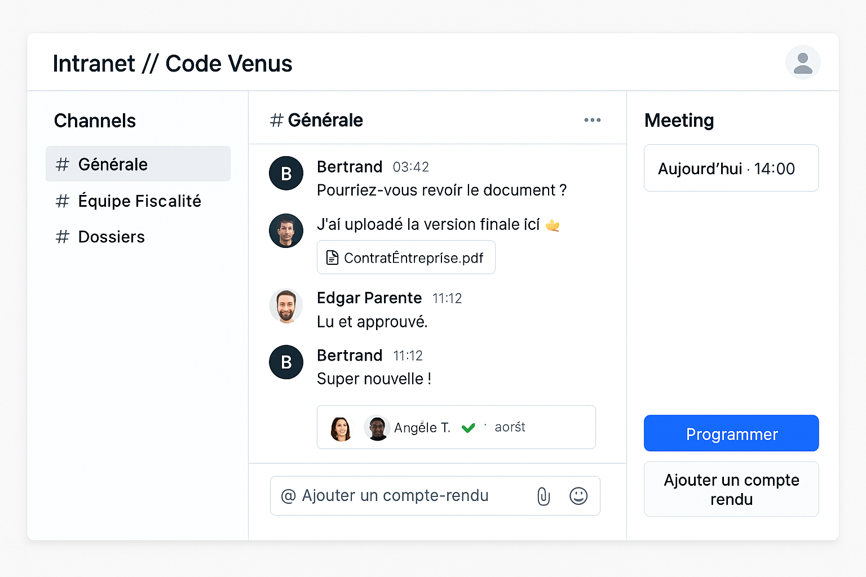Click the PDF file icon in attachment

coord(333,258)
